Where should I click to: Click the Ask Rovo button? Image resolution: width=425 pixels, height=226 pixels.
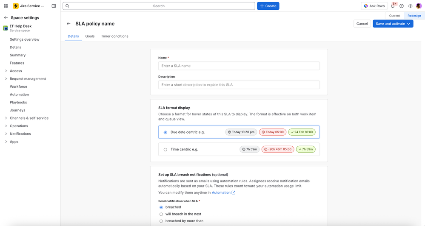374,6
